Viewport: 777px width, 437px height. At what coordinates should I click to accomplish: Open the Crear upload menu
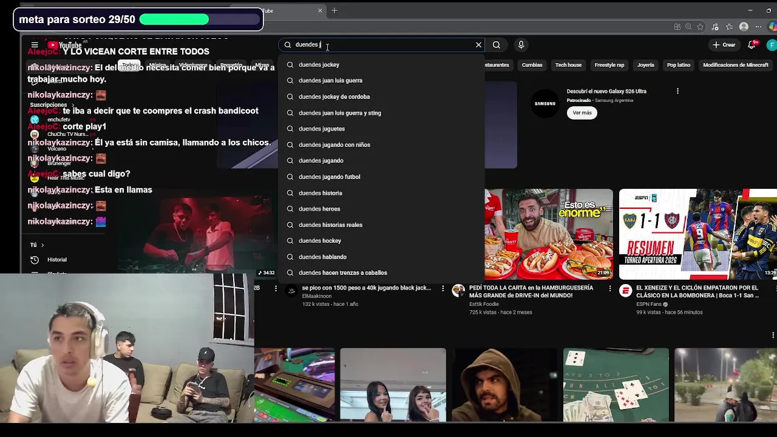pos(724,45)
